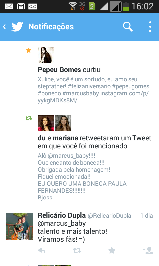This screenshot has width=159, height=266.
Task: Open mariana's avatar in retweet notification
Action: point(63,123)
